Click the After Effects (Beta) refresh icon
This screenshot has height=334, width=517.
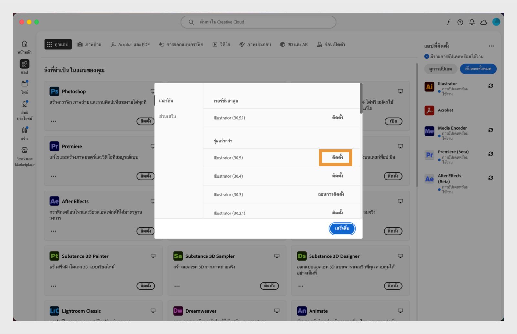point(491,178)
